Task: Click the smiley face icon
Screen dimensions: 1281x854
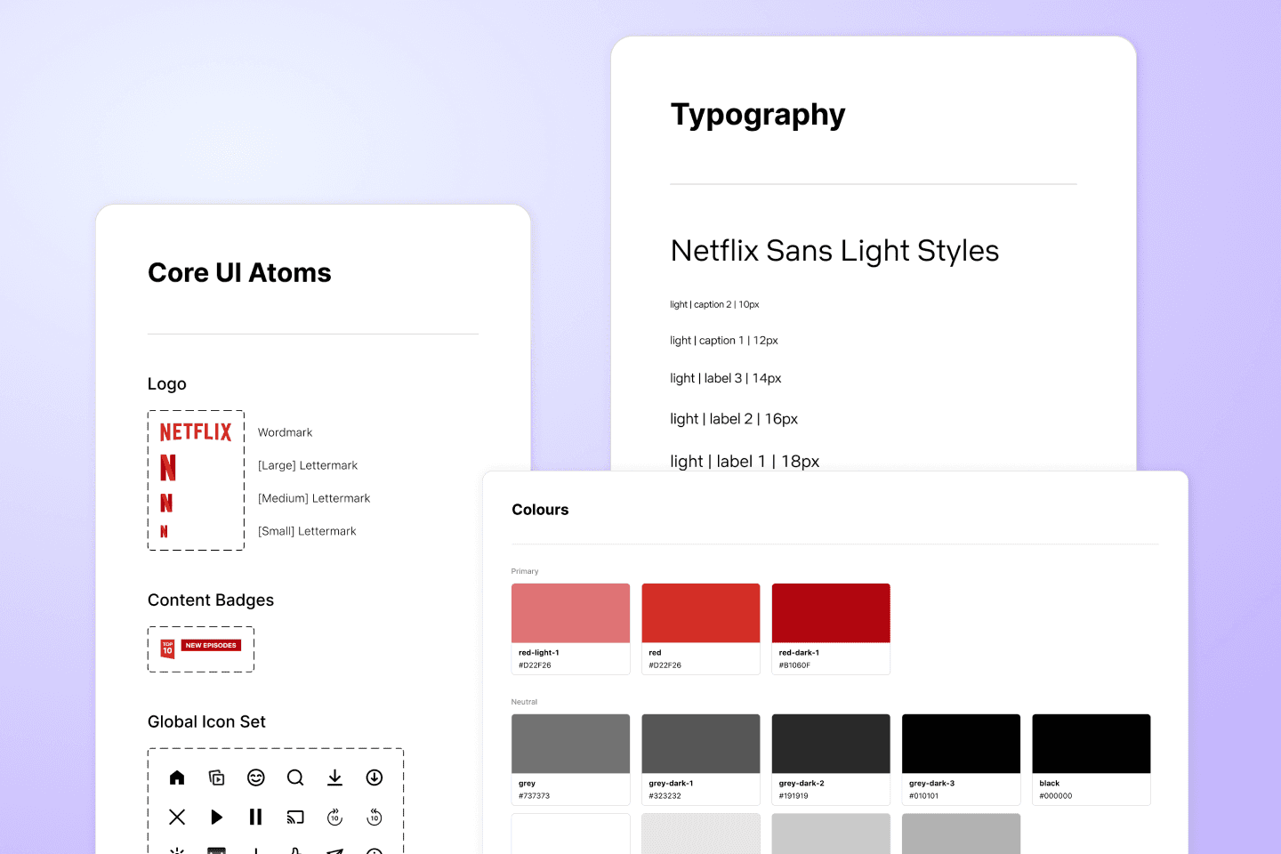Action: click(x=256, y=777)
